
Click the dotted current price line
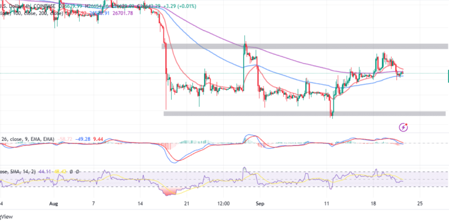[224, 73]
